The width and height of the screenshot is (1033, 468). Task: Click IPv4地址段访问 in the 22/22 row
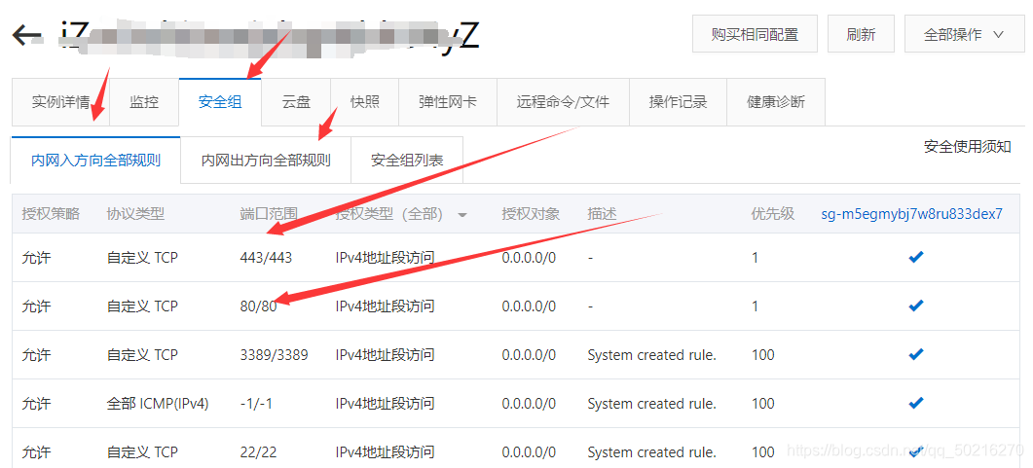(x=385, y=452)
